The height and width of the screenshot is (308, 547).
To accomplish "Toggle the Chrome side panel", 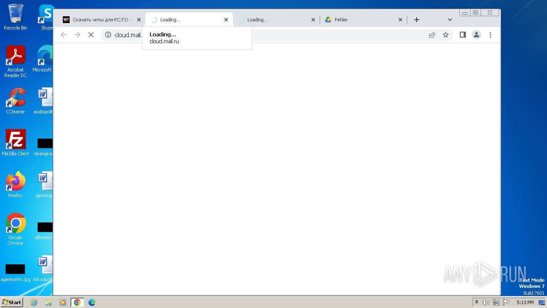I will [462, 35].
